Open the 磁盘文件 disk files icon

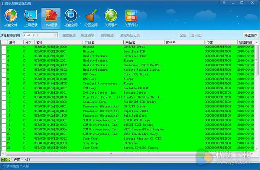coord(11,18)
